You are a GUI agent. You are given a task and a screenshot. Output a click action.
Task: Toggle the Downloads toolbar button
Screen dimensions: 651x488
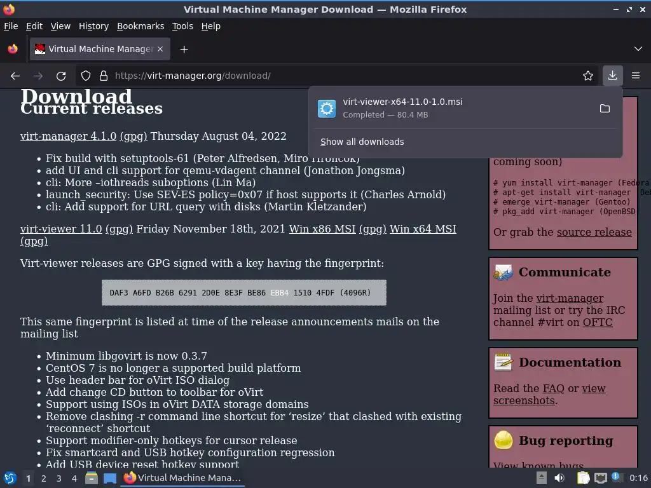[x=612, y=76]
